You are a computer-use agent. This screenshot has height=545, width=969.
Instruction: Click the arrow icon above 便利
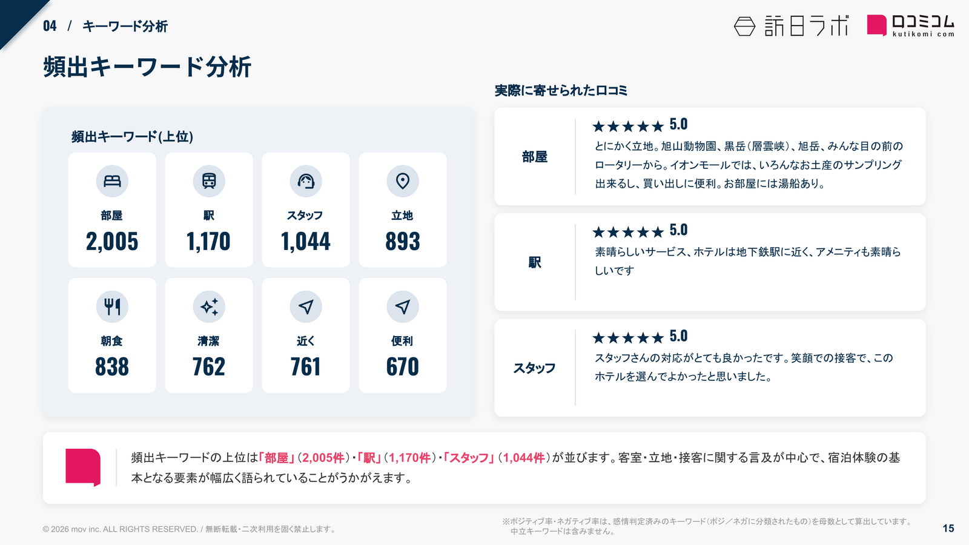pyautogui.click(x=403, y=306)
